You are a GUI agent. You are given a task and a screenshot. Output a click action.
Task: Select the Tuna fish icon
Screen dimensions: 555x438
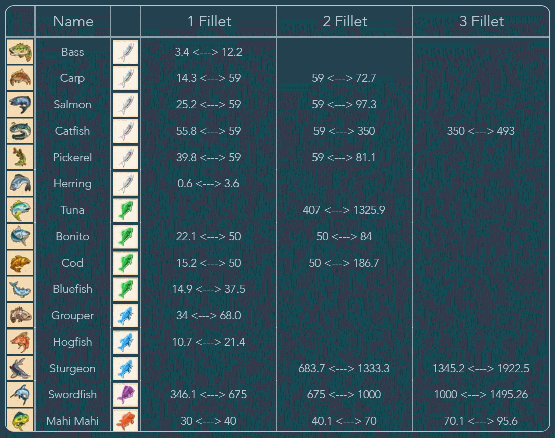tap(20, 210)
